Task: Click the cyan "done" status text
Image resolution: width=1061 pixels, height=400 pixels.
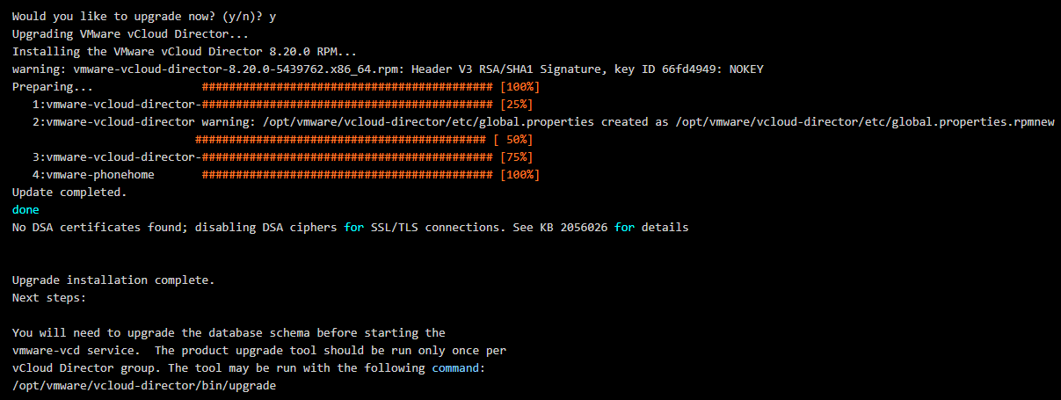Action: click(26, 210)
